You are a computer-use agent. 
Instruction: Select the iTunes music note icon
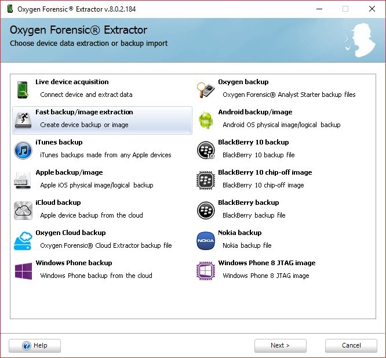pyautogui.click(x=23, y=150)
